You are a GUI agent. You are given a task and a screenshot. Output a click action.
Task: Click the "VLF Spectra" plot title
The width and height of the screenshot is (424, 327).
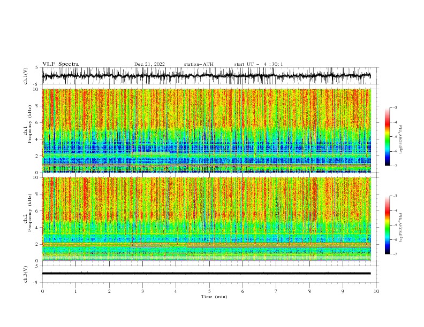click(x=60, y=64)
